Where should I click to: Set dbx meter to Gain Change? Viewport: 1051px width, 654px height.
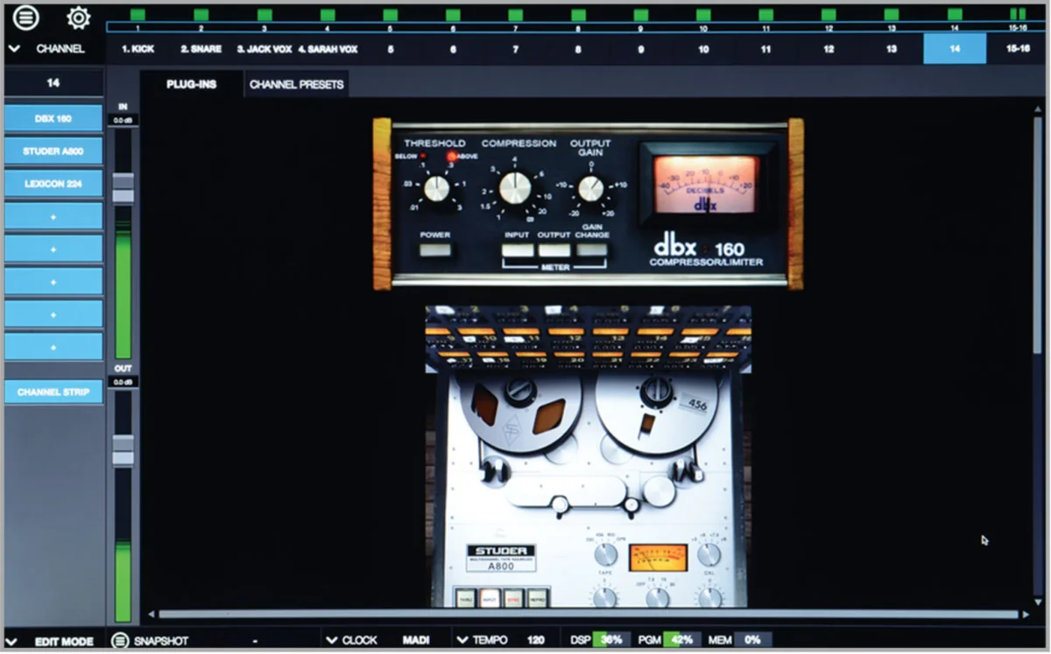click(x=592, y=250)
